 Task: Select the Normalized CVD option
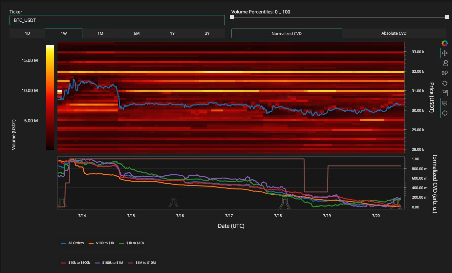[287, 33]
